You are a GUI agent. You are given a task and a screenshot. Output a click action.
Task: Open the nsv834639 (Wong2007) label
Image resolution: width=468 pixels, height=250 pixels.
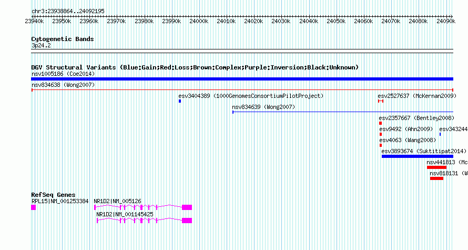pyautogui.click(x=263, y=107)
